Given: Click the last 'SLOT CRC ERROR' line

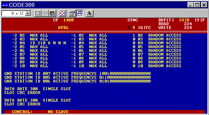Looking at the screenshot, I should (22, 104).
